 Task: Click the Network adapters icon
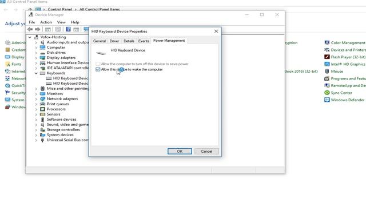tap(42, 99)
